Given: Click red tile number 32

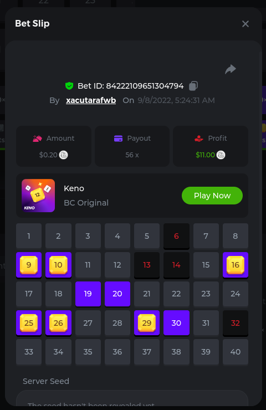Looking at the screenshot, I should 236,323.
